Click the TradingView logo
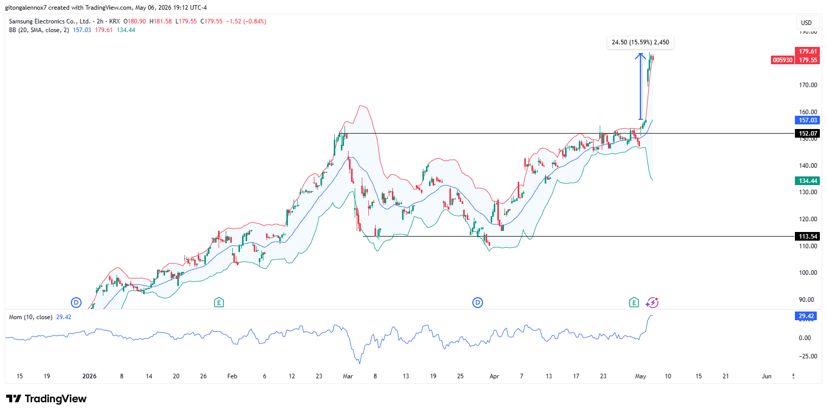The height and width of the screenshot is (414, 827). pos(46,399)
